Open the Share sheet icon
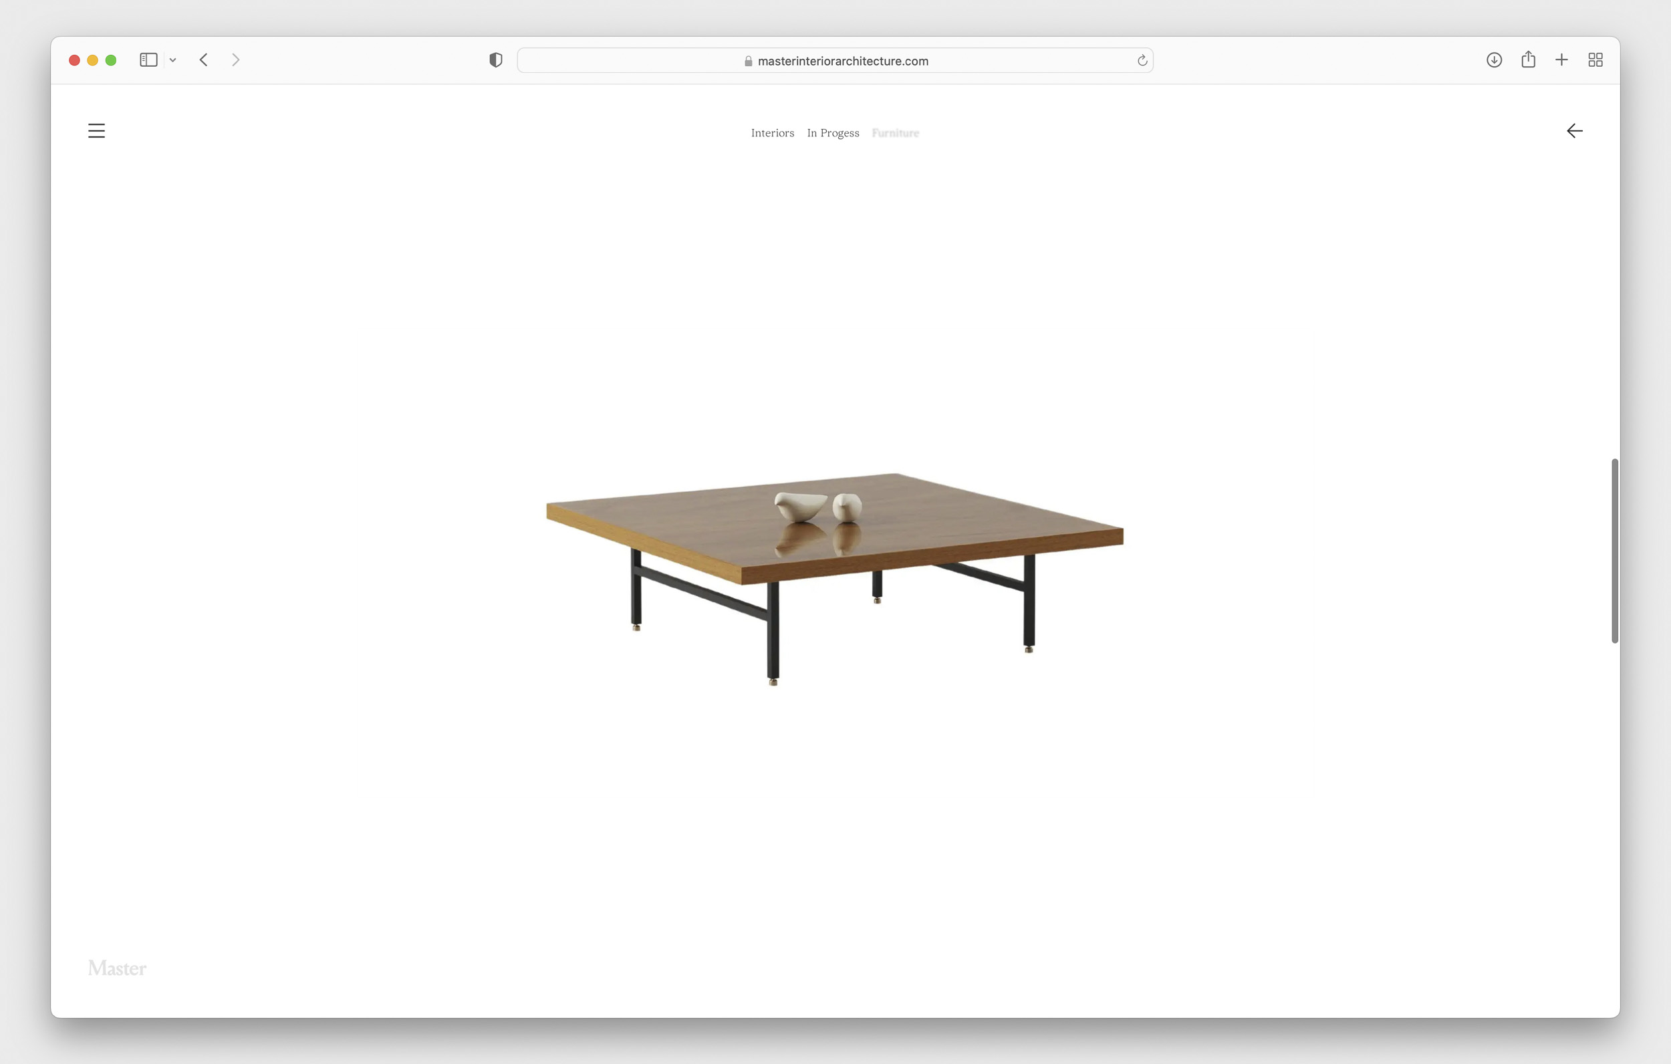 pyautogui.click(x=1528, y=59)
